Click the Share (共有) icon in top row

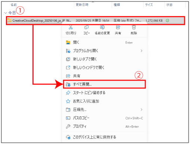click(x=118, y=27)
